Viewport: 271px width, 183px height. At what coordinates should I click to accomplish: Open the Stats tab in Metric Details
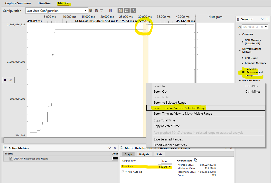click(x=159, y=154)
